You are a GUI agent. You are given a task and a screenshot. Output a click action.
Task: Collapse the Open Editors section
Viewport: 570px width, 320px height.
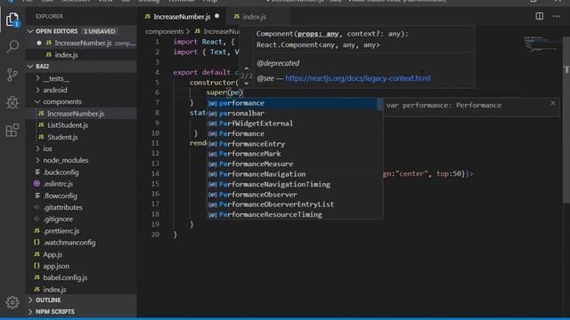tap(30, 31)
